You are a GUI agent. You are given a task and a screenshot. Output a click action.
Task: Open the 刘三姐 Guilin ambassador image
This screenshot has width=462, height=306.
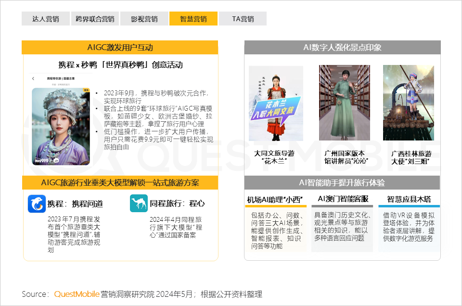point(409,103)
